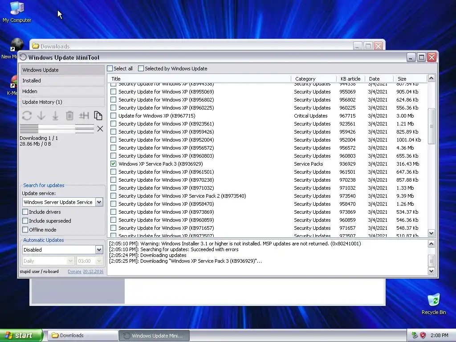The image size is (456, 342).
Task: Click the Service Packs category cell
Action: coord(308,164)
